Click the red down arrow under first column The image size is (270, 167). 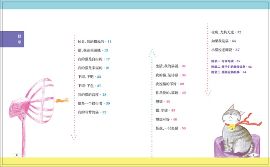point(74,137)
